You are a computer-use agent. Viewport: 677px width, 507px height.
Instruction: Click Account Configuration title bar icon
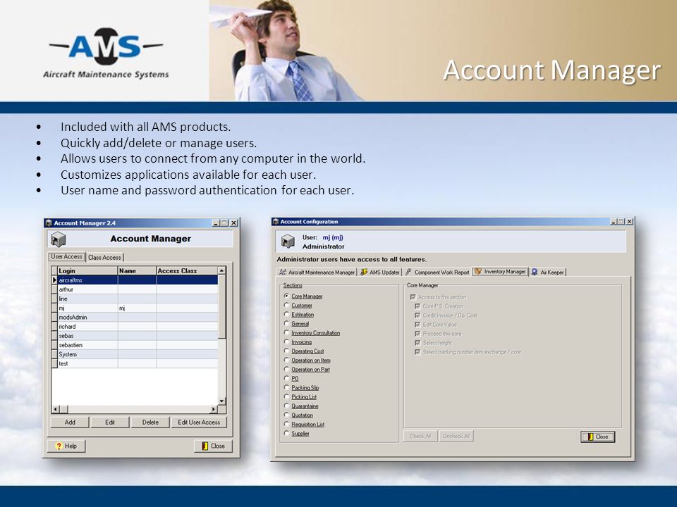click(276, 222)
